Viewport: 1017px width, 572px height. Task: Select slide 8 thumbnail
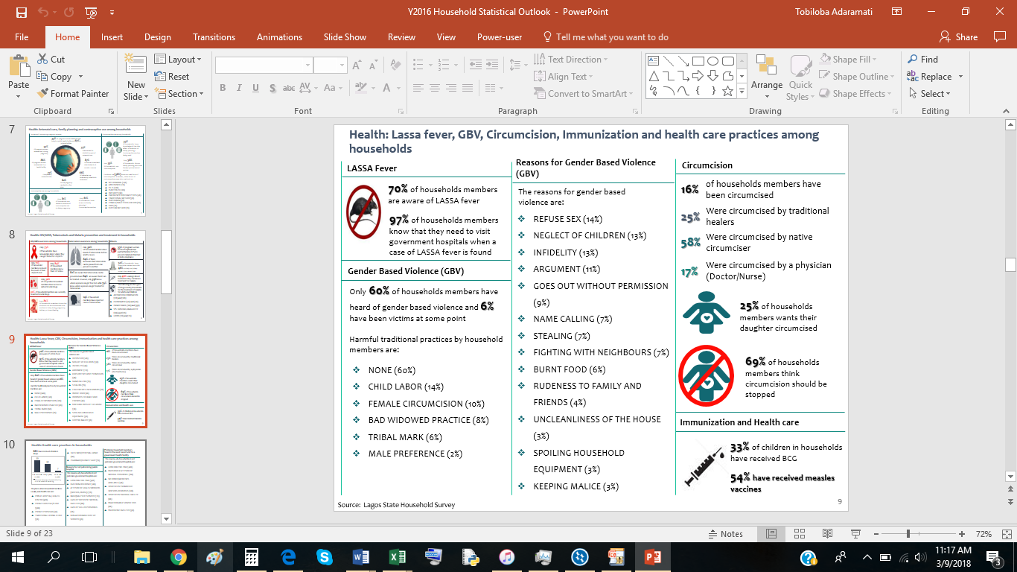click(x=86, y=276)
